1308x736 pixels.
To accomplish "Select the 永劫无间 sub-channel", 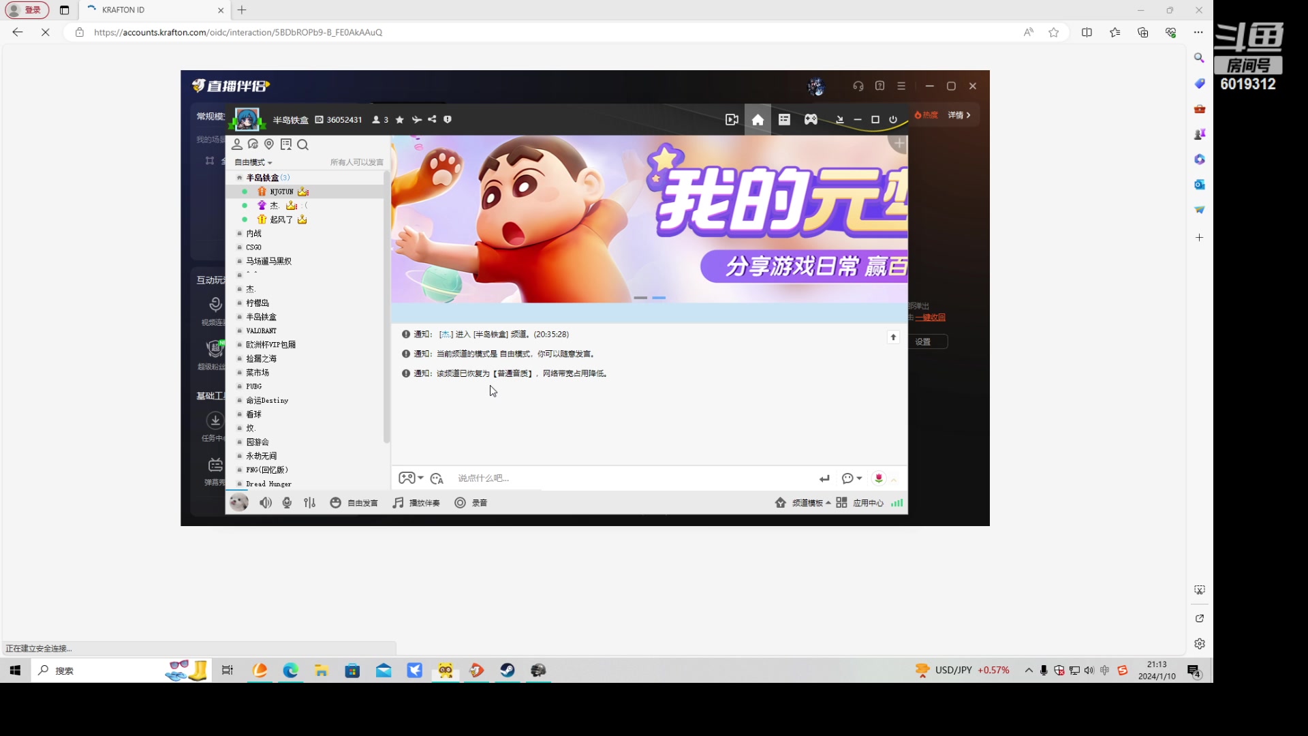I will [261, 456].
